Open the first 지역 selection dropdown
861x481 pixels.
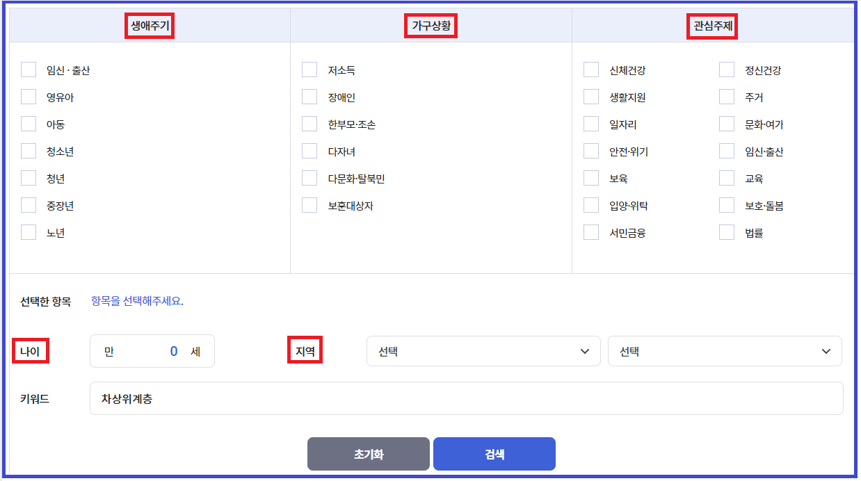click(x=483, y=351)
